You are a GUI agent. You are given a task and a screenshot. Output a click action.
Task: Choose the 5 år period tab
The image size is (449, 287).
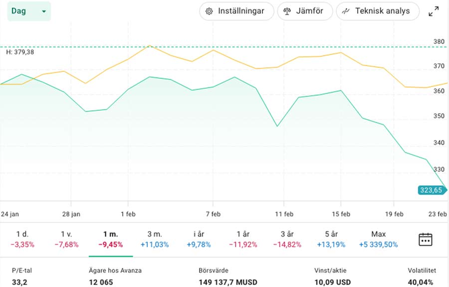pos(331,239)
